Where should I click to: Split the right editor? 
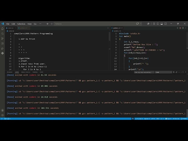tap(183, 28)
